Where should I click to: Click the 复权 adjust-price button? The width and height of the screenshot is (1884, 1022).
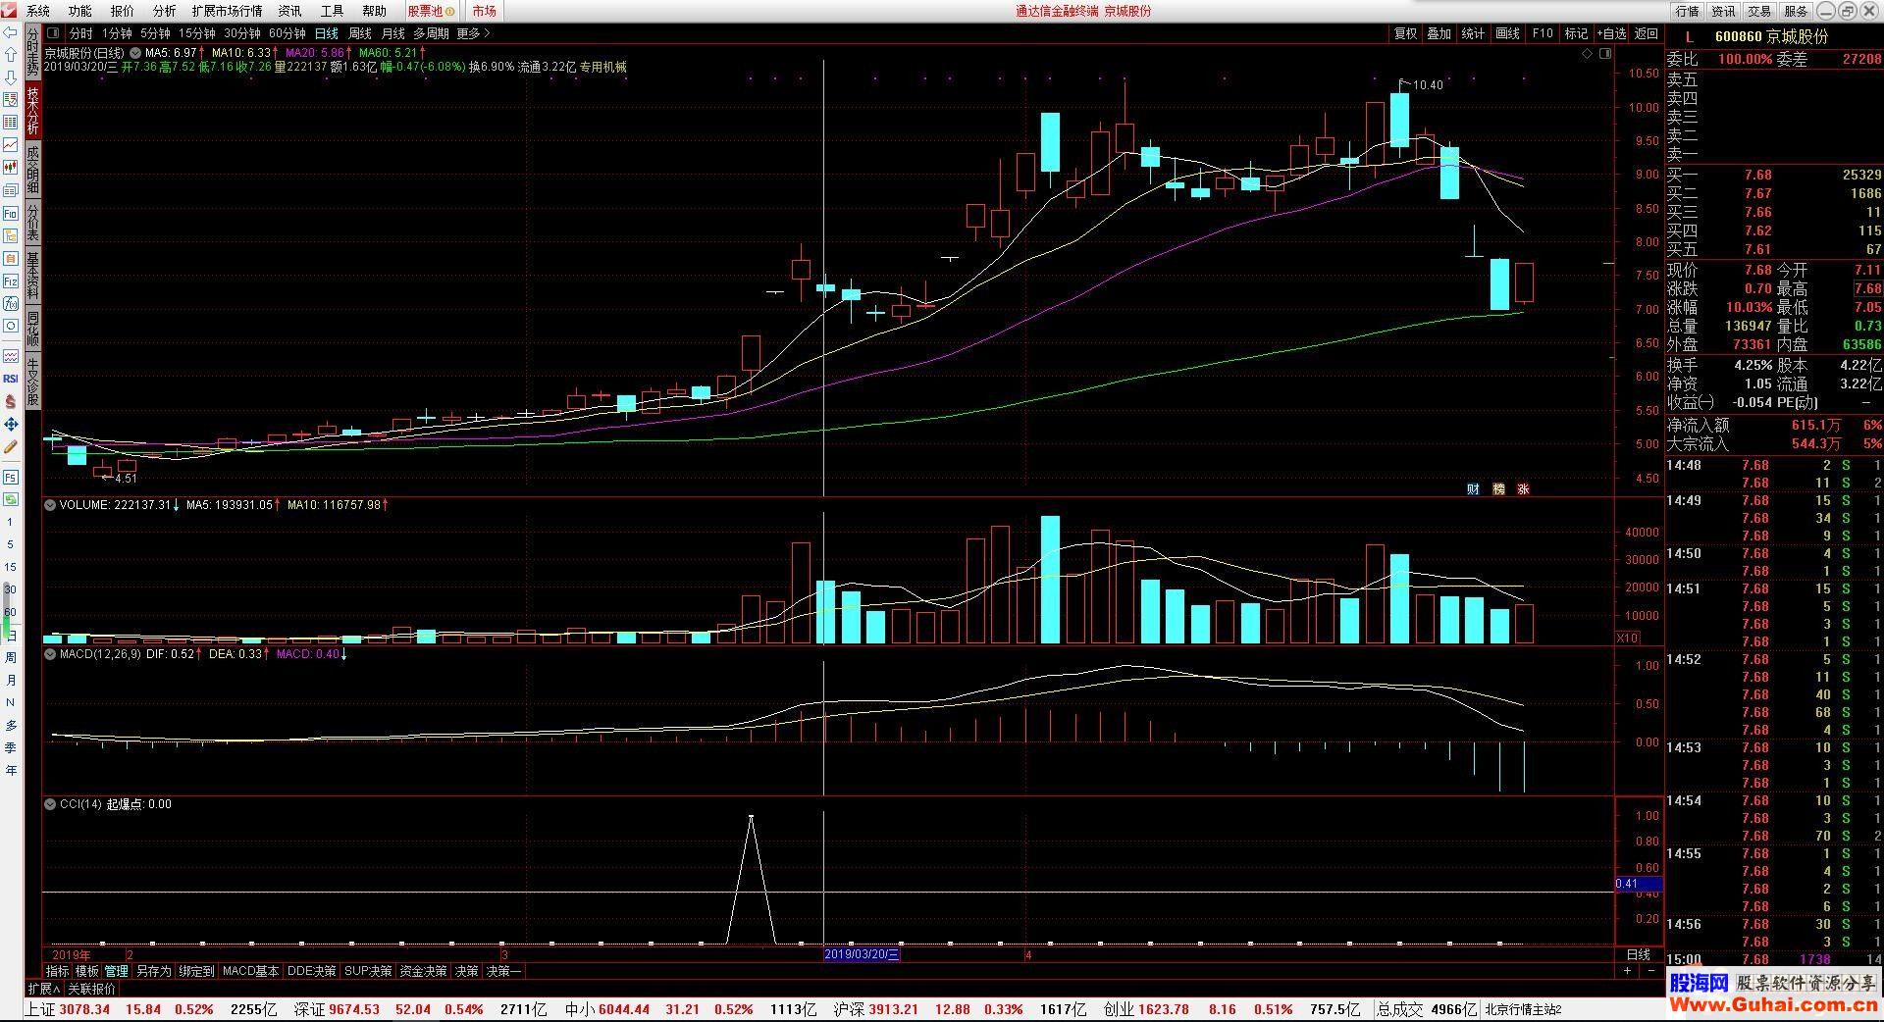(1405, 33)
